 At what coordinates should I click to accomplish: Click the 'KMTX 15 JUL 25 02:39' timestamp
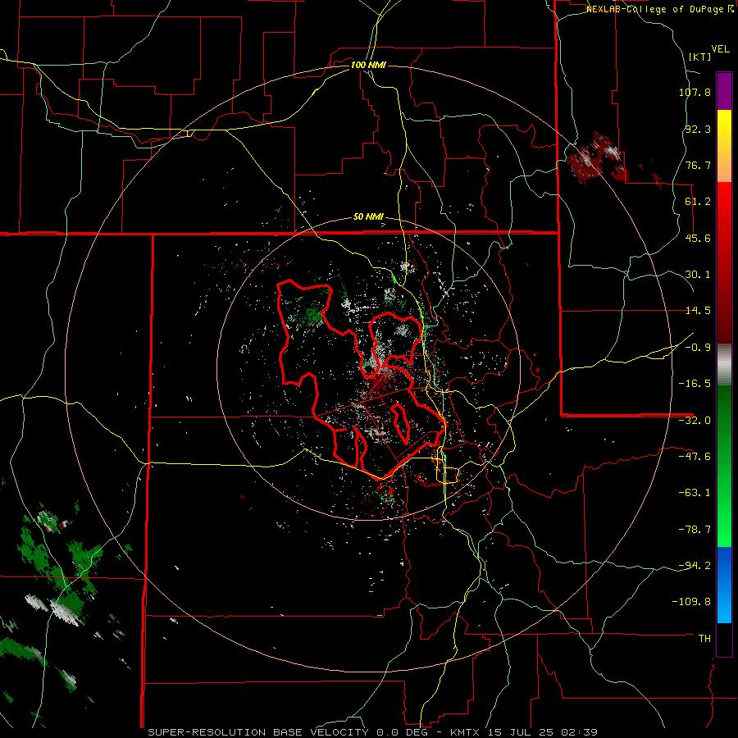(523, 732)
